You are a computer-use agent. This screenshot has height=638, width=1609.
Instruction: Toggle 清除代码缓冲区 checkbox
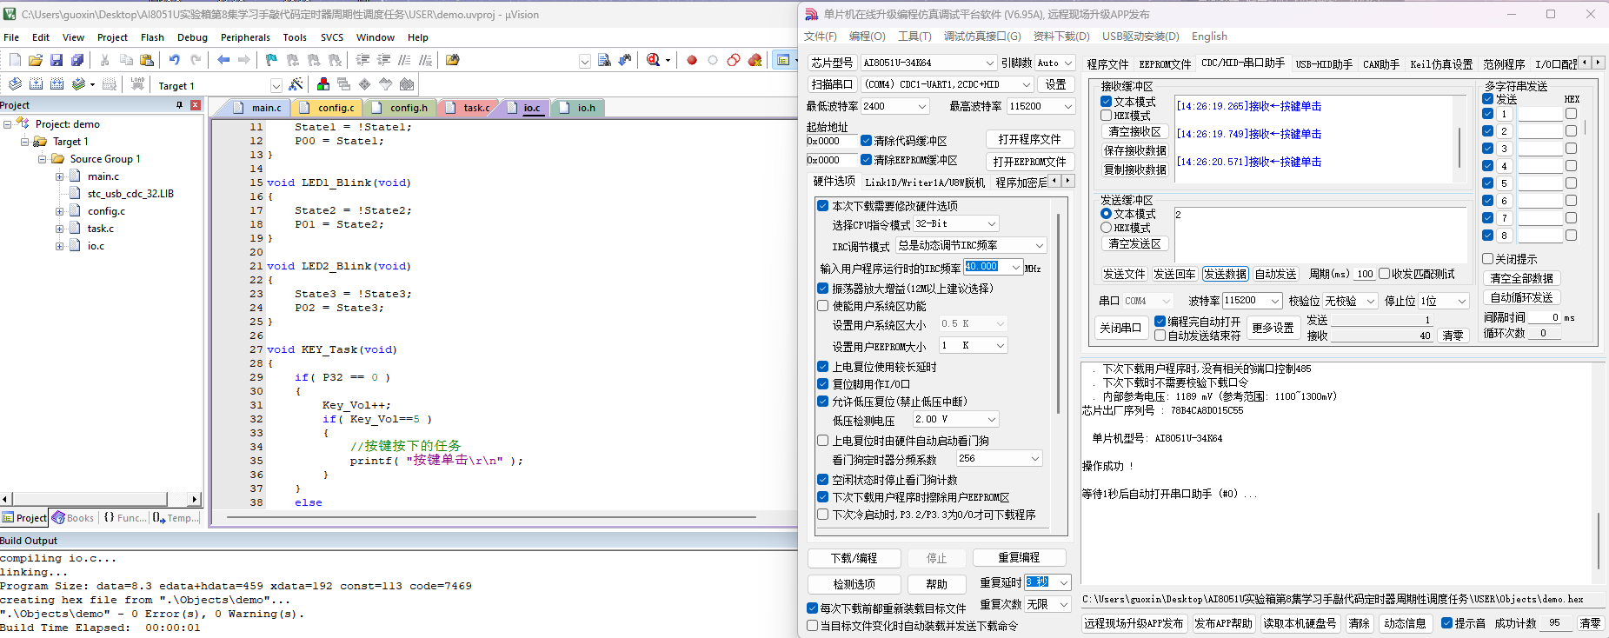[x=867, y=141]
